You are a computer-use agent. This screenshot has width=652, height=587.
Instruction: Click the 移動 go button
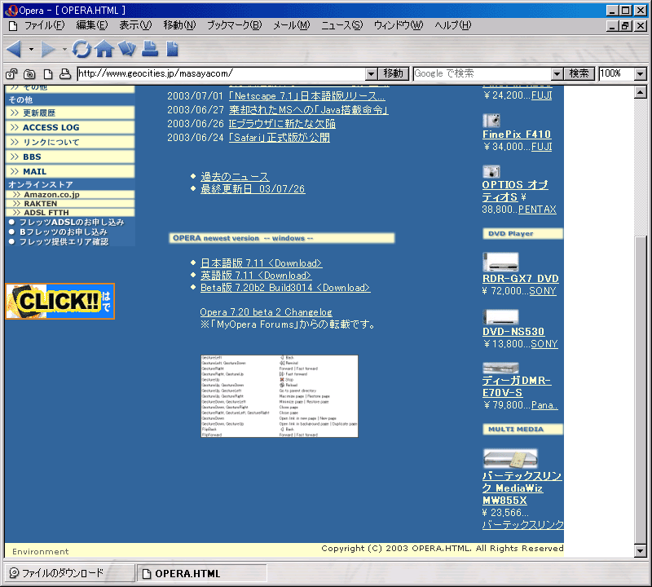point(394,74)
